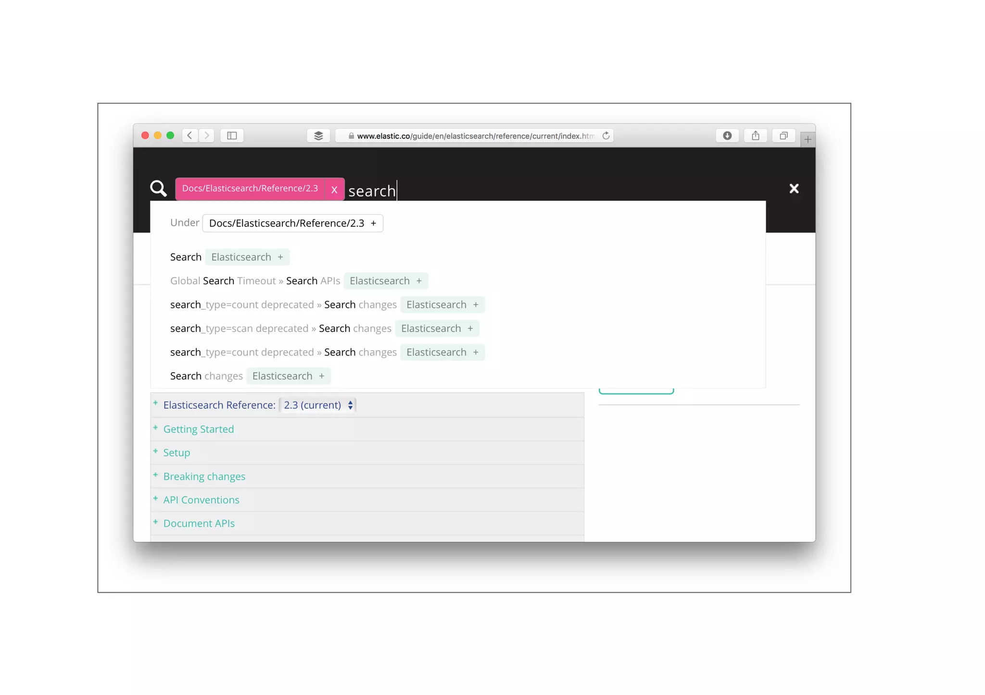This screenshot has width=985, height=695.
Task: Click the layers extension icon in toolbar
Action: 318,136
